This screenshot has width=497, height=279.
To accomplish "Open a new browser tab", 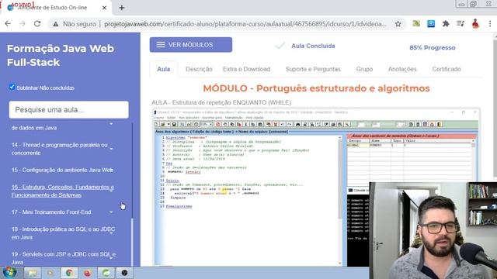I will tap(122, 8).
